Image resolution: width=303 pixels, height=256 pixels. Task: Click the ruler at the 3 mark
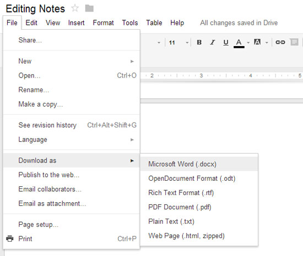tap(201, 75)
